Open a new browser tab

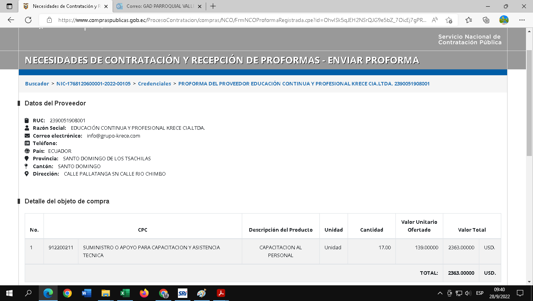(213, 6)
